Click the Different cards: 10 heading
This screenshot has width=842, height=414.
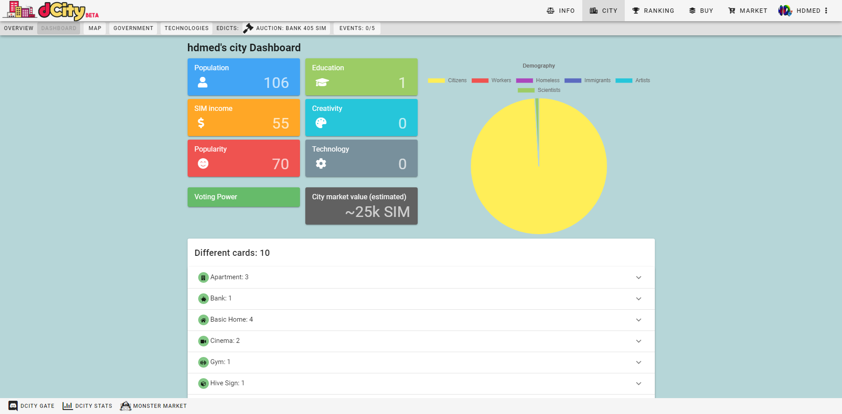click(x=232, y=253)
